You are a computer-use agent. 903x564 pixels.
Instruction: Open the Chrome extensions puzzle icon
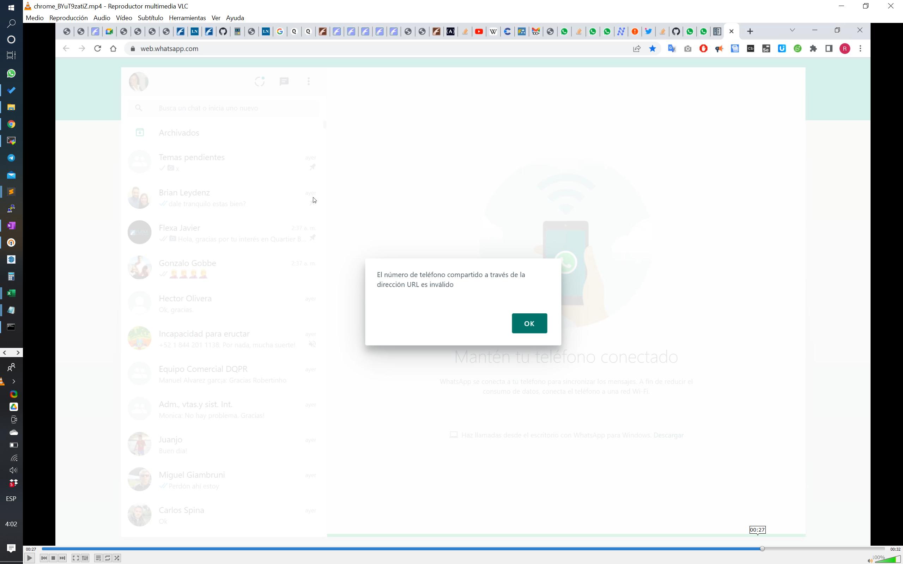(813, 49)
